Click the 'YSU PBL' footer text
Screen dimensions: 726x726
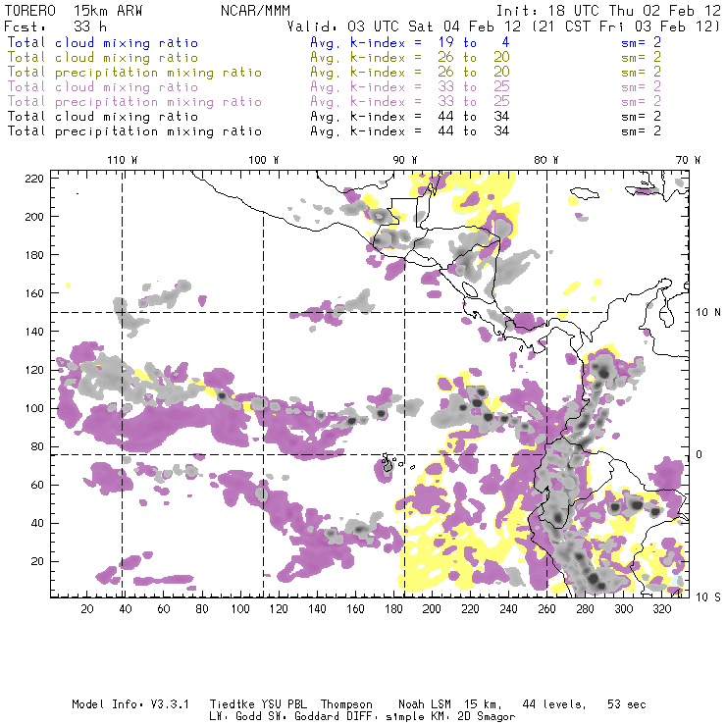pos(284,704)
